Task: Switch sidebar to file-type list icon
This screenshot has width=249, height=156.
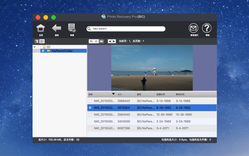Action: (x=42, y=41)
